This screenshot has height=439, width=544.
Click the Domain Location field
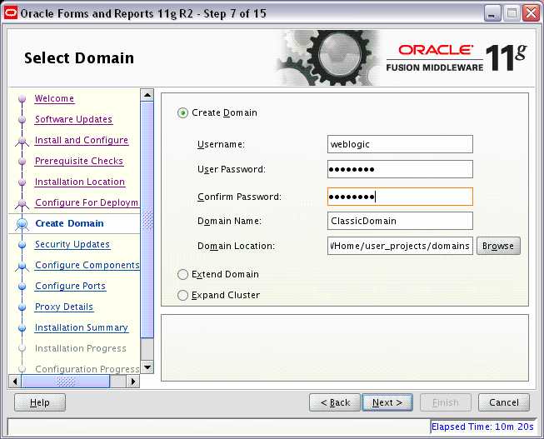point(400,246)
